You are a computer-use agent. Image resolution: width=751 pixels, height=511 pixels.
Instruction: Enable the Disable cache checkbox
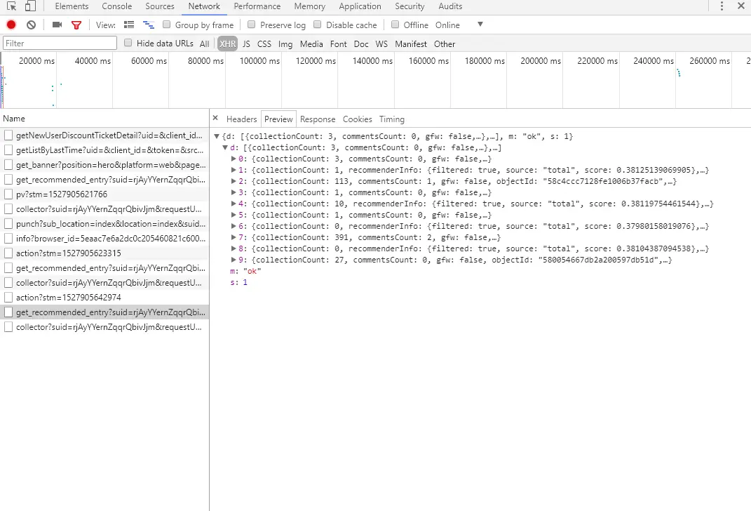coord(317,25)
